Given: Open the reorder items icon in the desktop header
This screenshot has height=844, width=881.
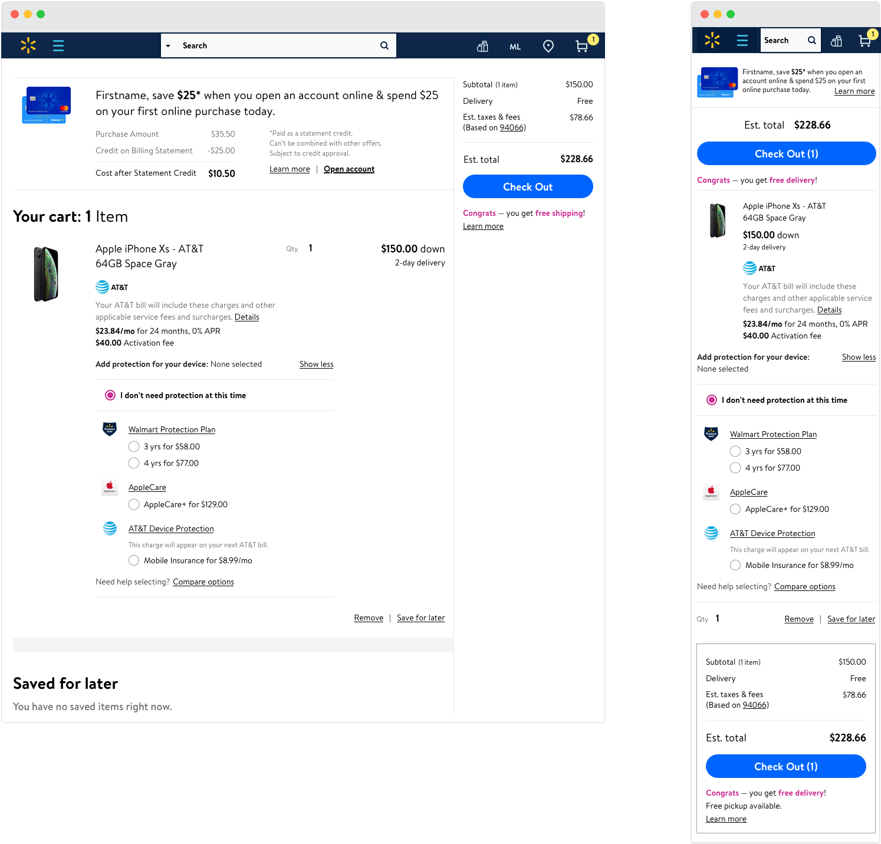Looking at the screenshot, I should 482,46.
